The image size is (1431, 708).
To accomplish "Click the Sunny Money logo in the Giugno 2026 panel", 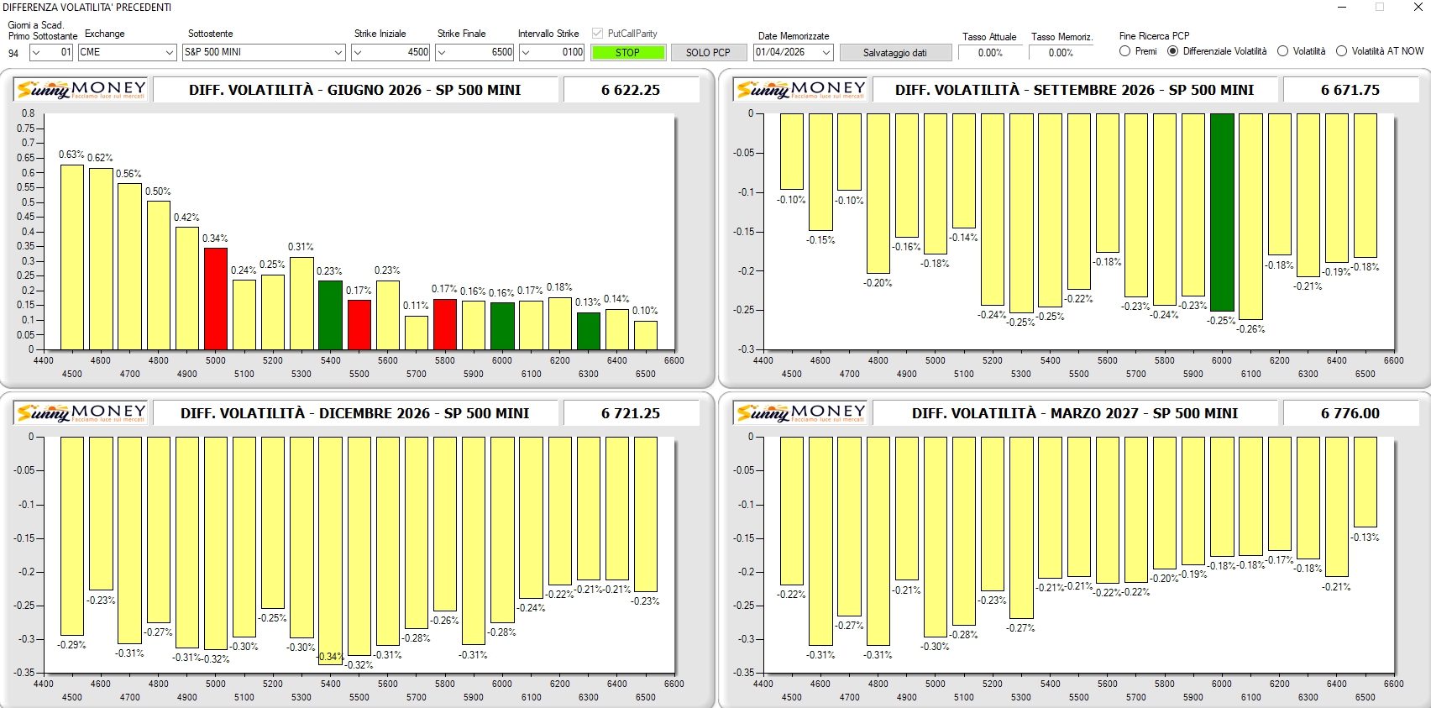I will pos(81,89).
